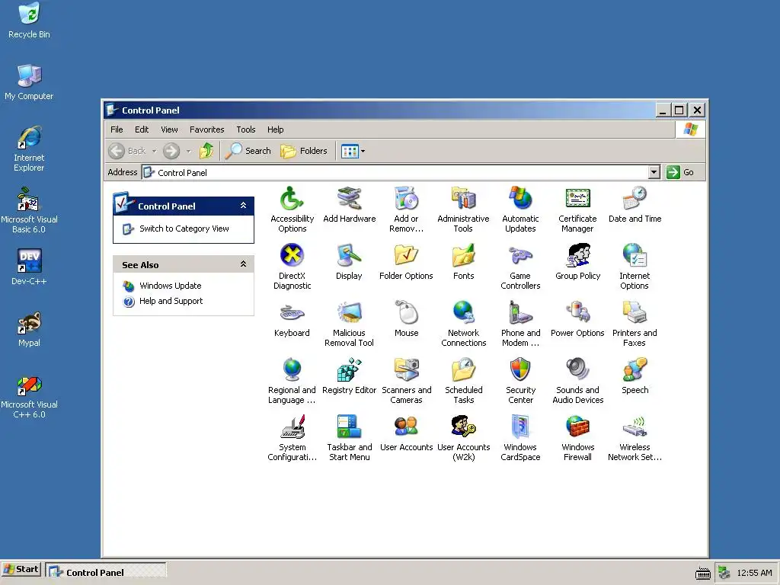Collapse the See Also sidebar section
This screenshot has height=585, width=780.
pos(243,264)
